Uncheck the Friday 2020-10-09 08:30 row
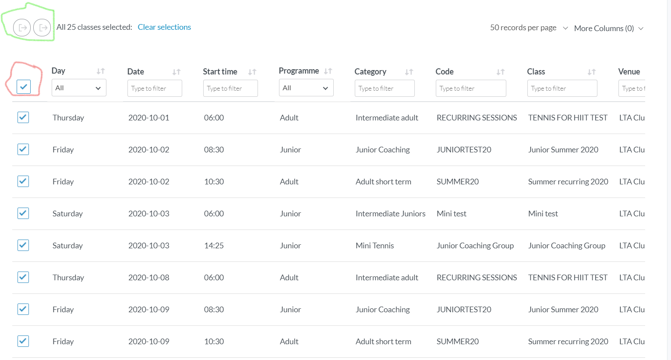Viewport: 671px width, 360px height. point(23,309)
